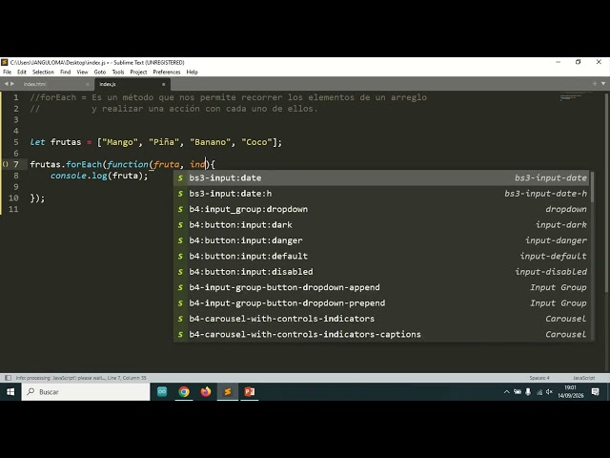Go to next tab with right arrow
The width and height of the screenshot is (610, 458).
pos(12,84)
